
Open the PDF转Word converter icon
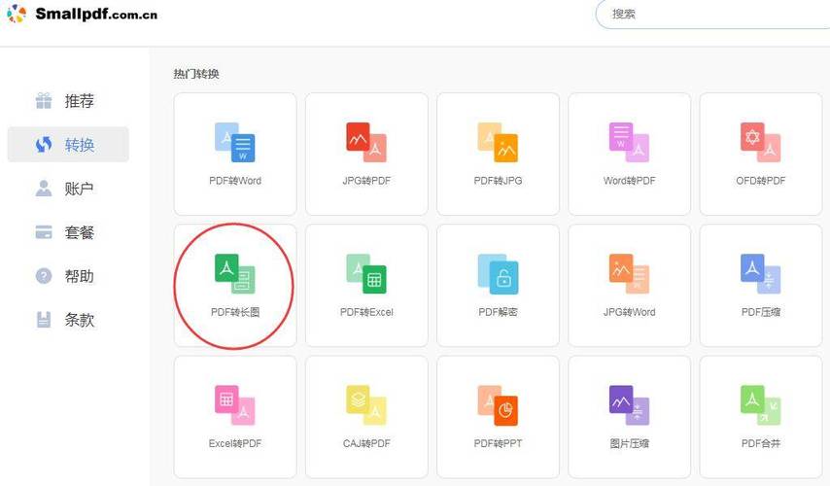[234, 142]
